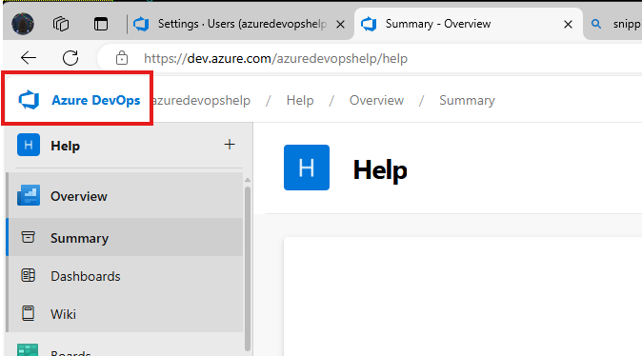
Task: Open azuredevopshelp breadcrumb link
Action: point(201,100)
